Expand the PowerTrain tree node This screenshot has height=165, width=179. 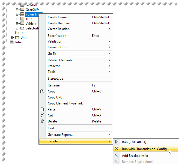click(17, 14)
